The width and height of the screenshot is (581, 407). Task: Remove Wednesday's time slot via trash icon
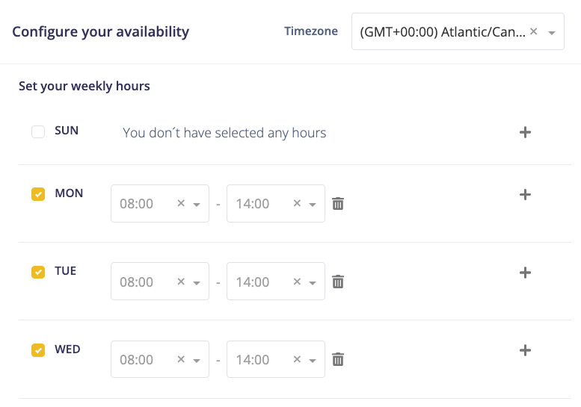338,359
